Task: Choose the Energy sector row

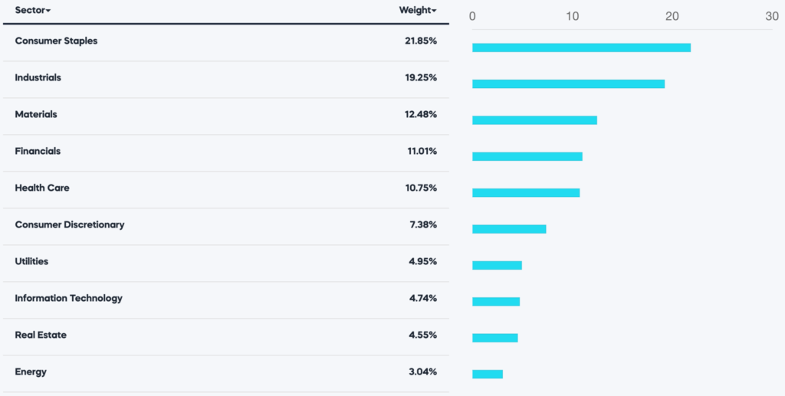Action: 31,372
